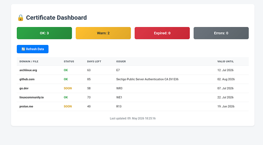The image size is (263, 145).
Task: Click the 19. Jun 2026 expiry date
Action: pyautogui.click(x=226, y=106)
